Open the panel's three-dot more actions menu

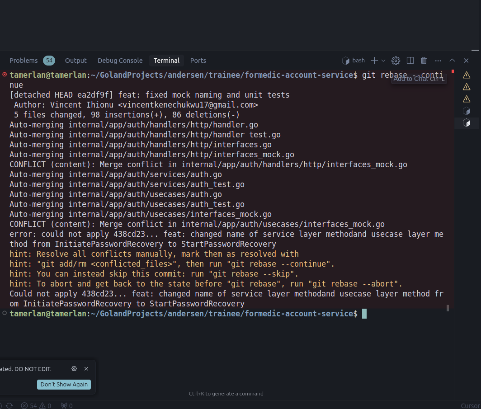tap(438, 61)
